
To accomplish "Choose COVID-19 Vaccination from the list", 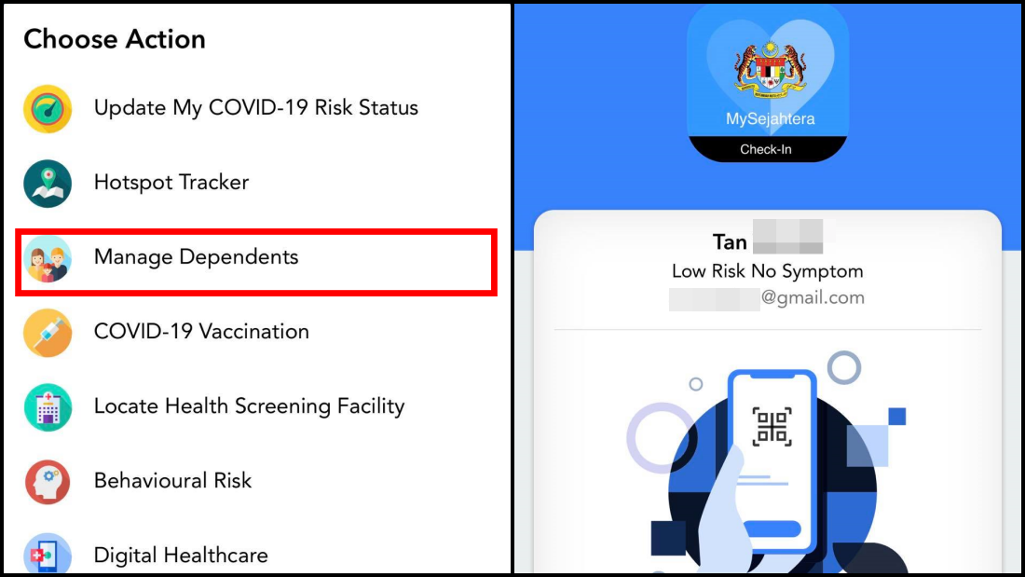I will click(x=201, y=332).
